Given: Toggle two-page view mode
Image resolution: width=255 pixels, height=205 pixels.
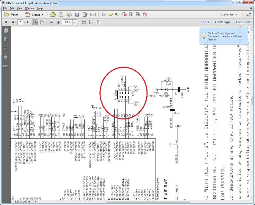Looking at the screenshot, I should point(98,22).
